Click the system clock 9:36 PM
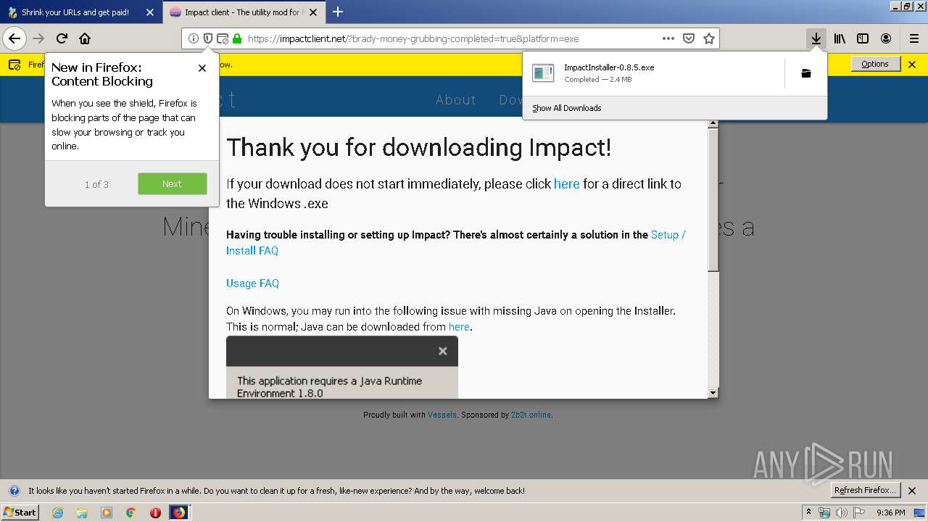 coord(890,513)
